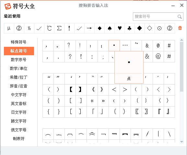Screen dimensions: 187x155
Task: Open the 特殊符号 category
Action: (x=18, y=42)
